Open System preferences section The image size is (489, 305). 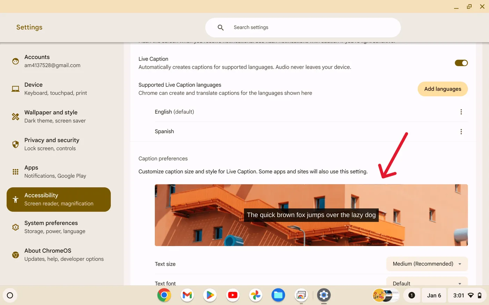59,227
